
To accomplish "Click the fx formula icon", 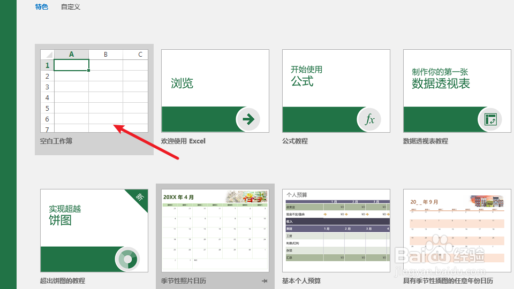I will [x=369, y=119].
